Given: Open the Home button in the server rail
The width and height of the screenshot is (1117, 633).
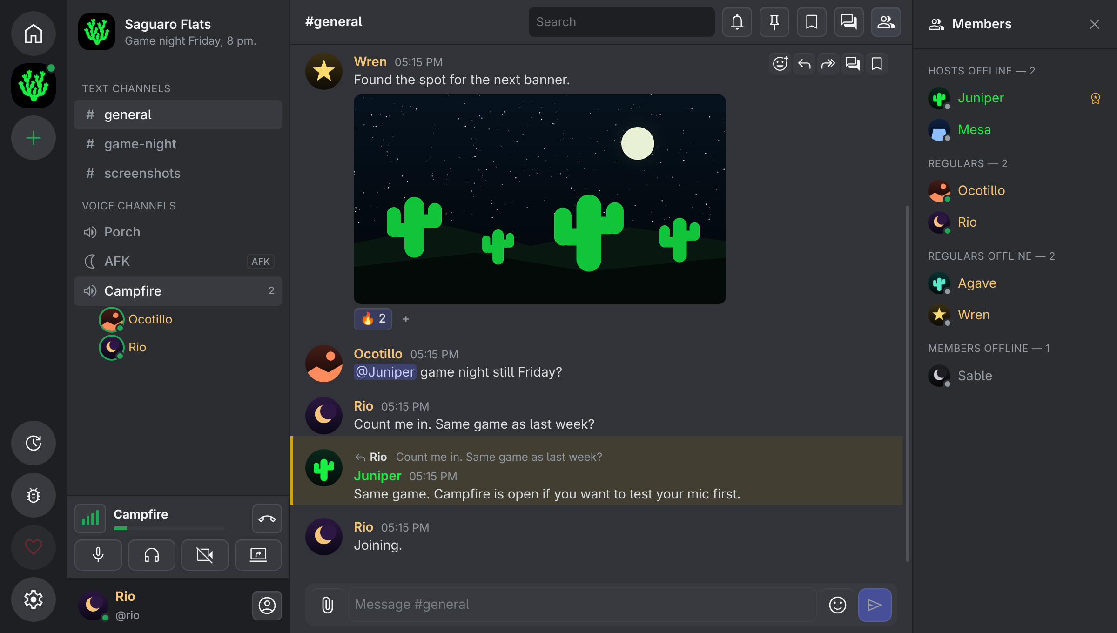Looking at the screenshot, I should point(34,34).
